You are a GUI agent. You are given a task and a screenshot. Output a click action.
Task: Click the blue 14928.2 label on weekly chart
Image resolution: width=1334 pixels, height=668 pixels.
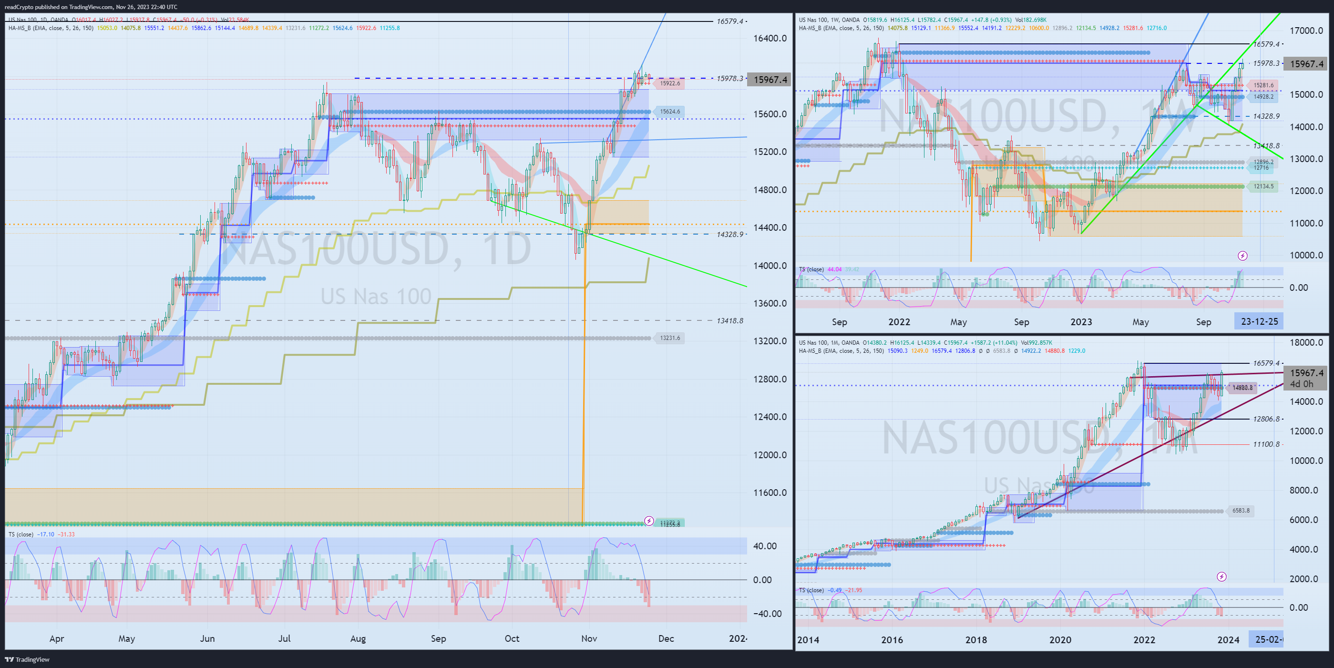pyautogui.click(x=1263, y=96)
